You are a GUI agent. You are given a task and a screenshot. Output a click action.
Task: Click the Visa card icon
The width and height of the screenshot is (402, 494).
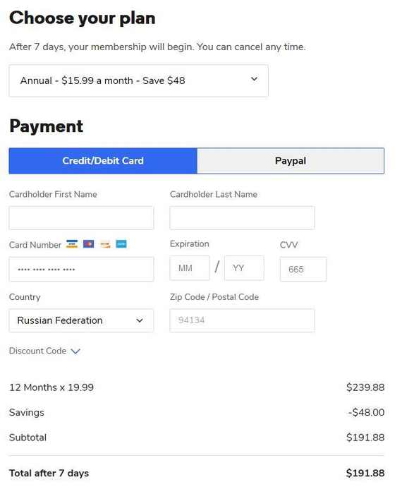pyautogui.click(x=72, y=244)
